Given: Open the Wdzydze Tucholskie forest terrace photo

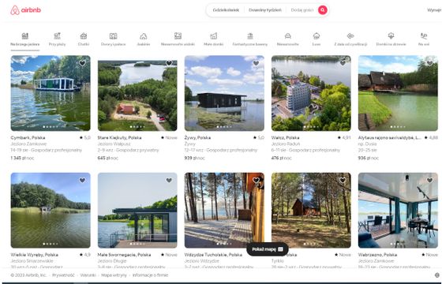Looking at the screenshot, I should tap(224, 211).
